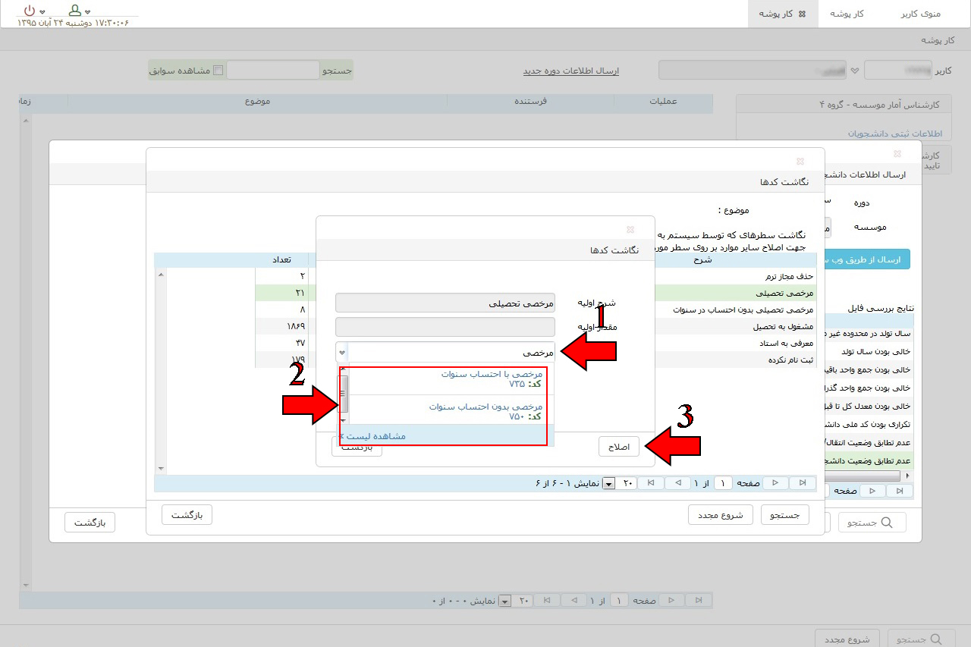Click the dropdown list scrollbar handle
The image size is (971, 647).
point(344,393)
